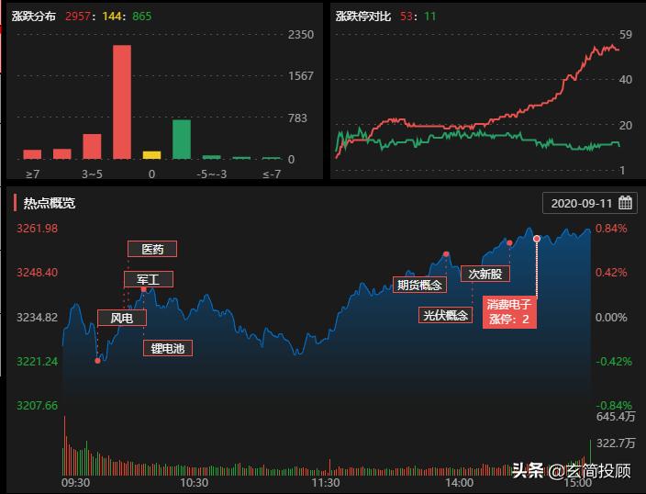Select the 期货概念 hotspot label
Viewport: 646px width, 494px height.
pyautogui.click(x=420, y=285)
